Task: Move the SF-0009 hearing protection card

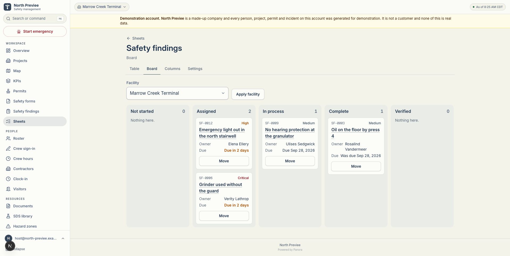Action: 290,161
